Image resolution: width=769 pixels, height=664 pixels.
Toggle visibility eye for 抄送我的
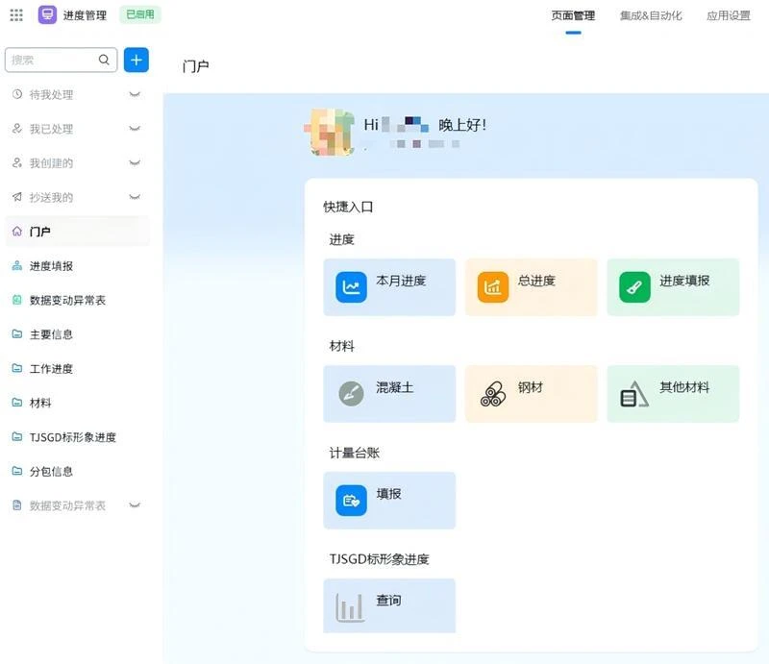pos(135,197)
